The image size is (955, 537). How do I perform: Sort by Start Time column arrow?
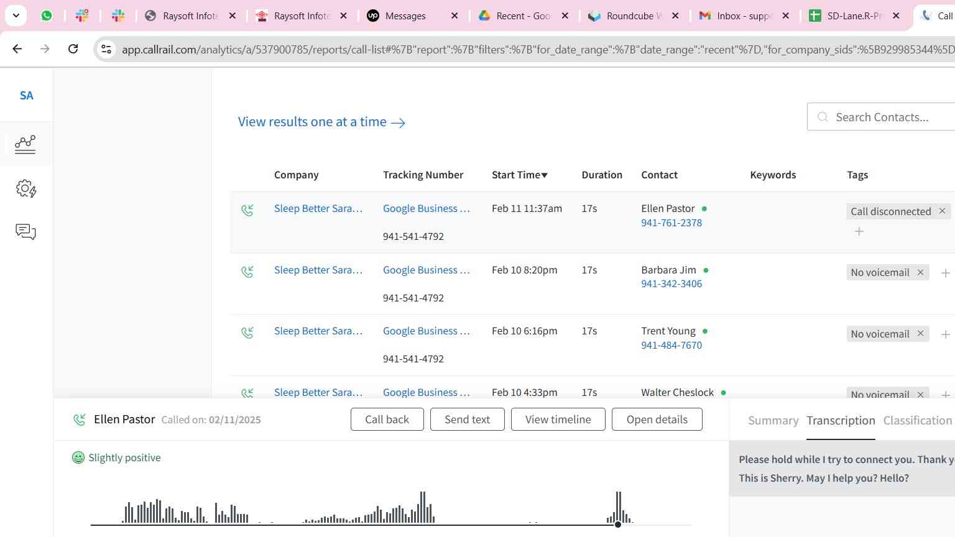[x=545, y=175]
